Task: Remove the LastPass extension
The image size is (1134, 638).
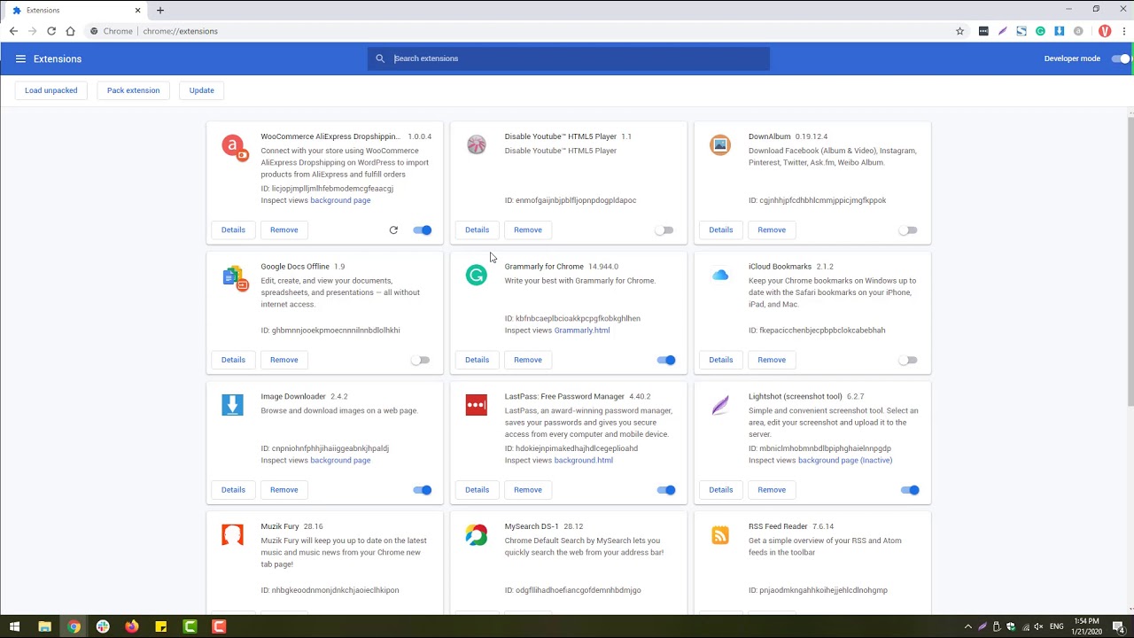Action: click(x=528, y=490)
